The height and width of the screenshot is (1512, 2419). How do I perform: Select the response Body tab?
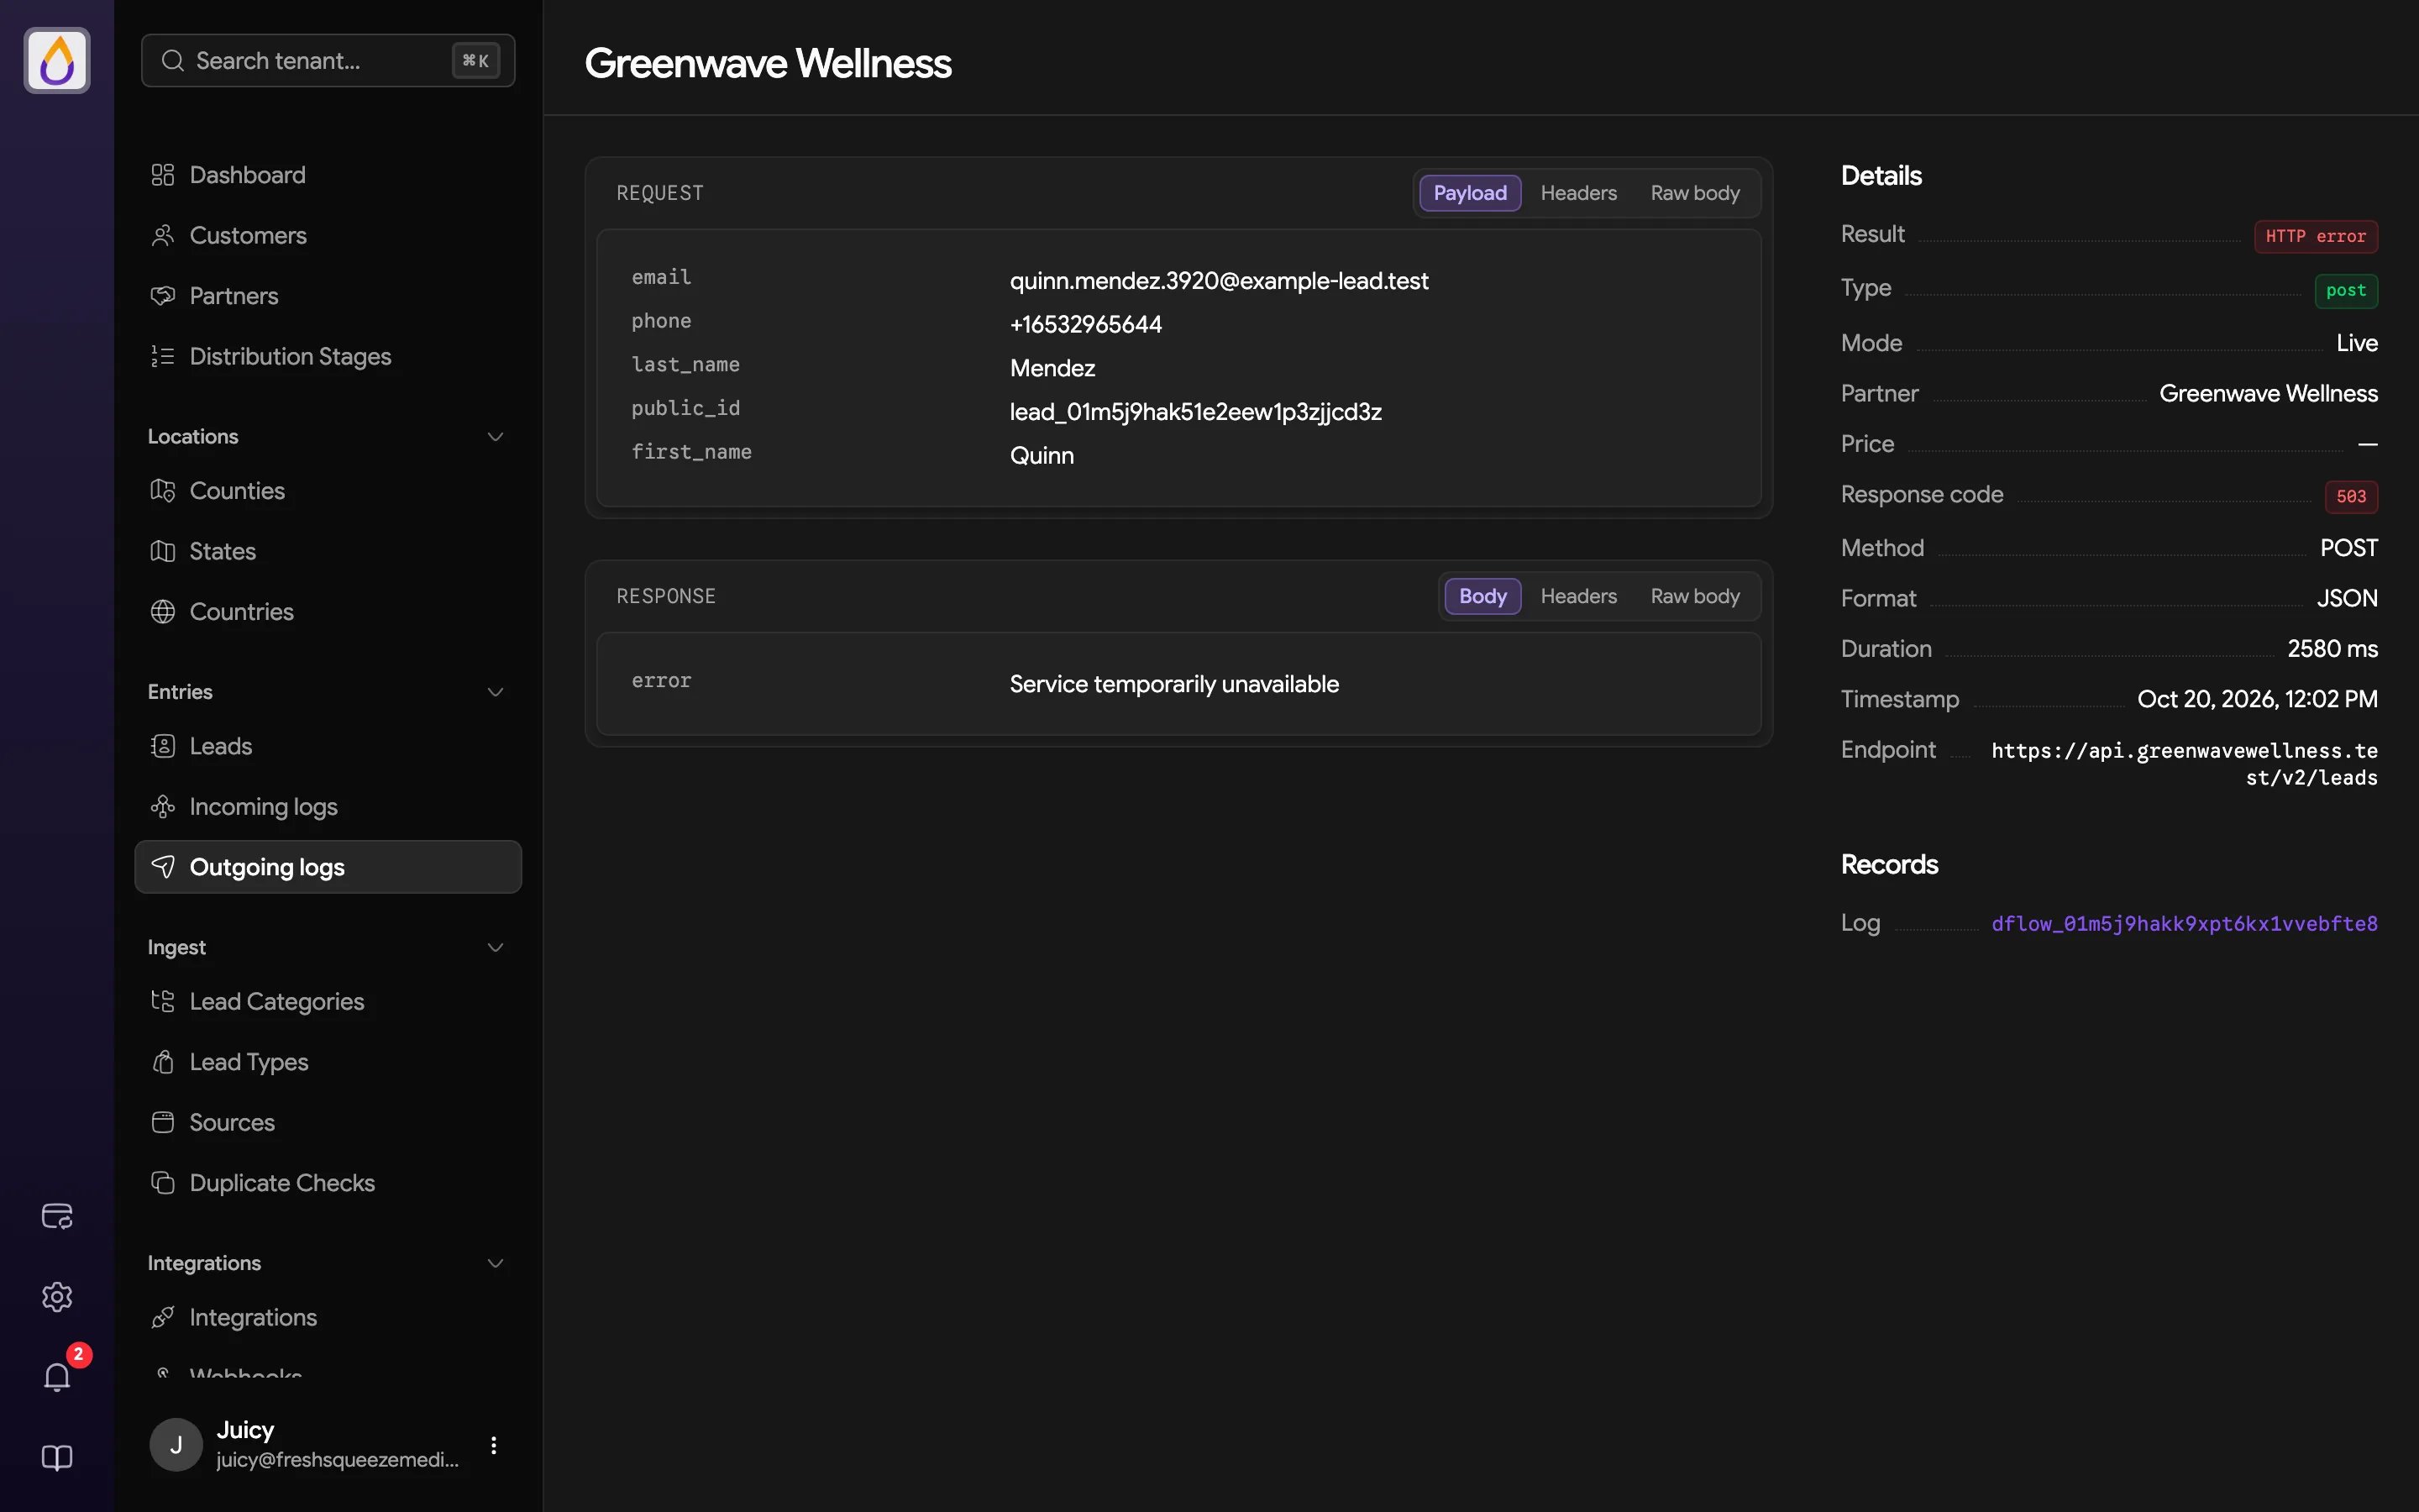[1482, 596]
